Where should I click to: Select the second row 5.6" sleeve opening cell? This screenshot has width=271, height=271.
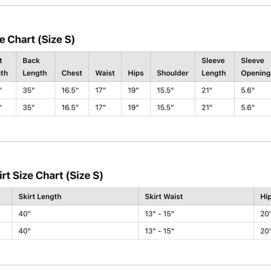(253, 108)
